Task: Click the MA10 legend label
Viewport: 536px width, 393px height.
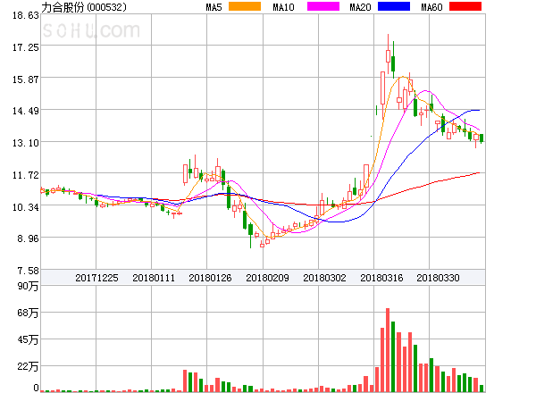Action: click(283, 7)
